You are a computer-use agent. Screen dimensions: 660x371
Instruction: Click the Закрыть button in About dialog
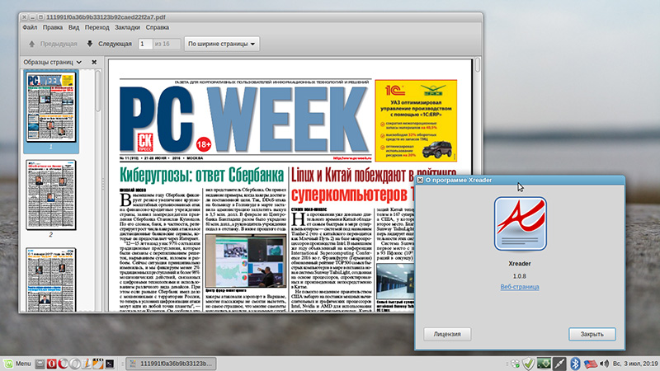tap(592, 334)
